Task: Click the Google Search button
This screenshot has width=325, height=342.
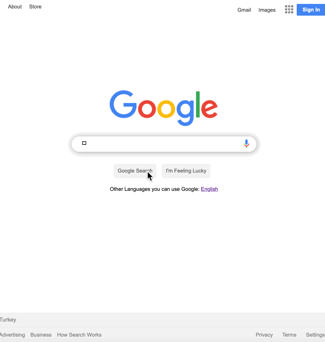Action: 135,171
